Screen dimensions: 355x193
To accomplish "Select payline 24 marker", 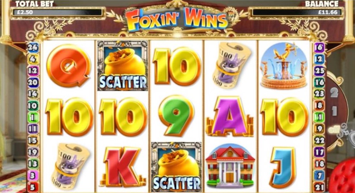I will pos(33,48).
